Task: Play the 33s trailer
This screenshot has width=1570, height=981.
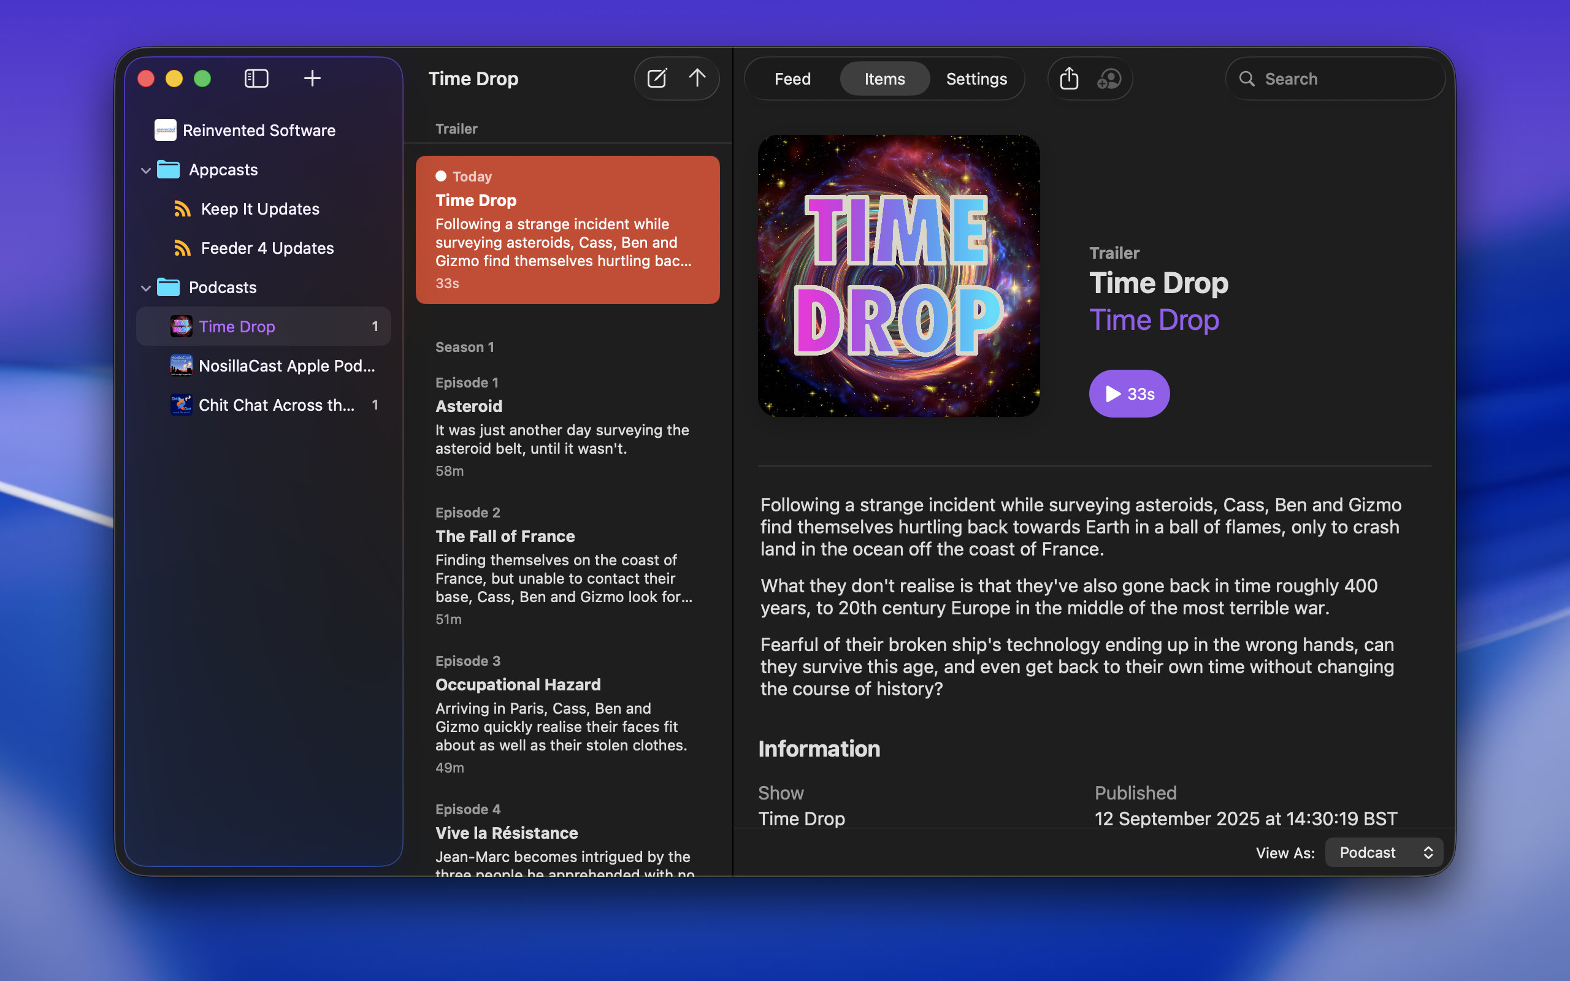Action: coord(1129,394)
